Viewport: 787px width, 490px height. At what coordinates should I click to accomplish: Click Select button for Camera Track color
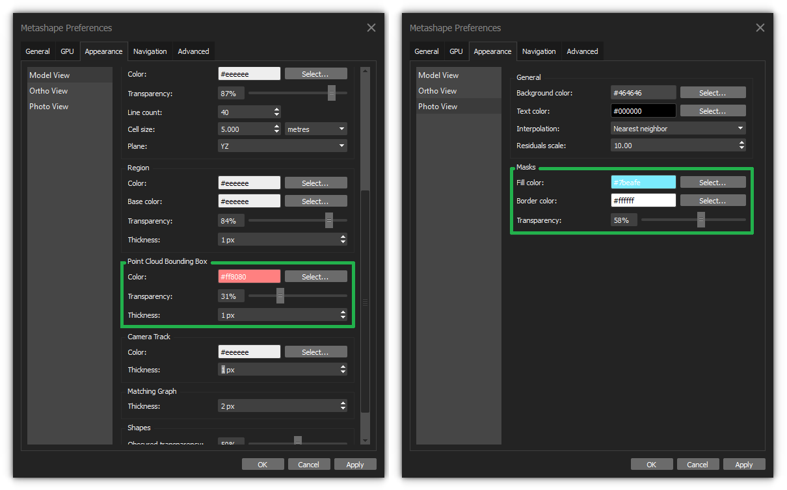coord(315,352)
